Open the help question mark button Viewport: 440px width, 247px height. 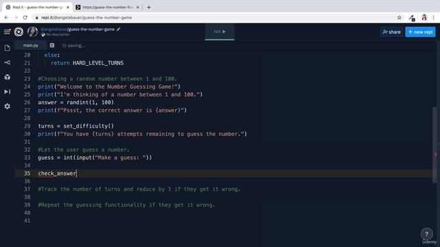coord(426,234)
